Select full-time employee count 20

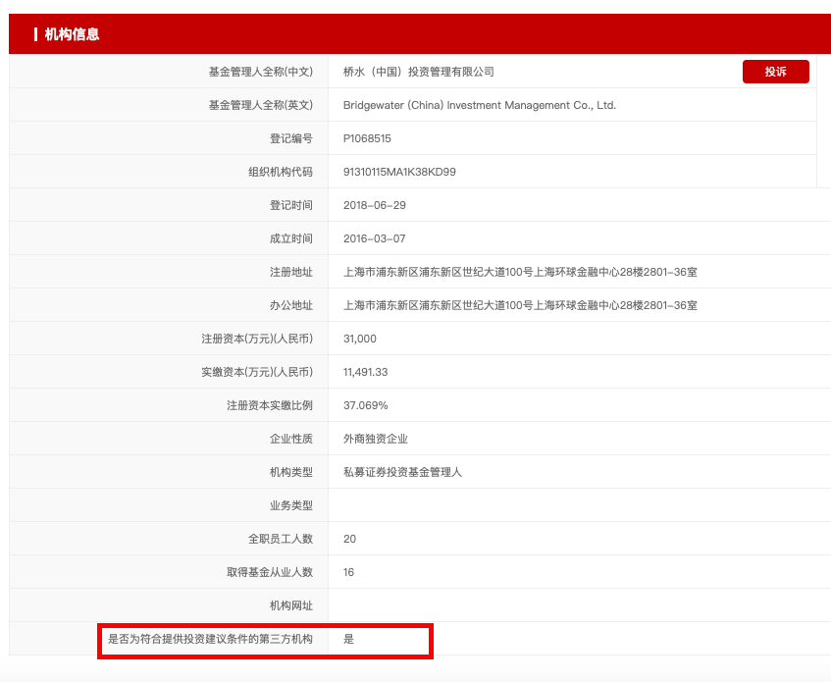click(x=349, y=539)
